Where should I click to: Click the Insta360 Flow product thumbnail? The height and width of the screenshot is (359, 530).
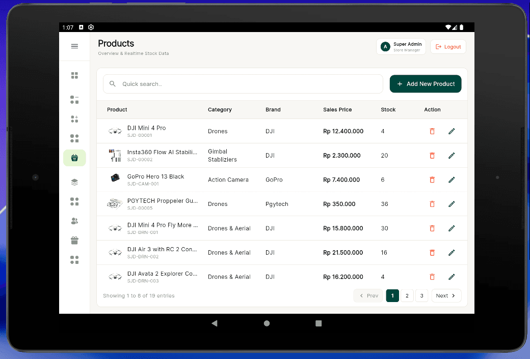tap(115, 156)
